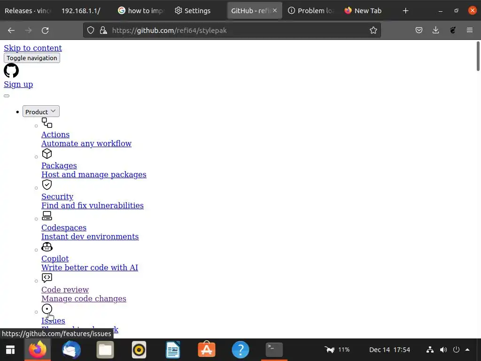Click Manage code changes link
Image resolution: width=481 pixels, height=361 pixels.
click(x=84, y=298)
